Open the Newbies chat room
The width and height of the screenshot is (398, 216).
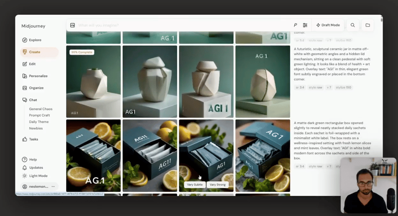click(x=36, y=129)
